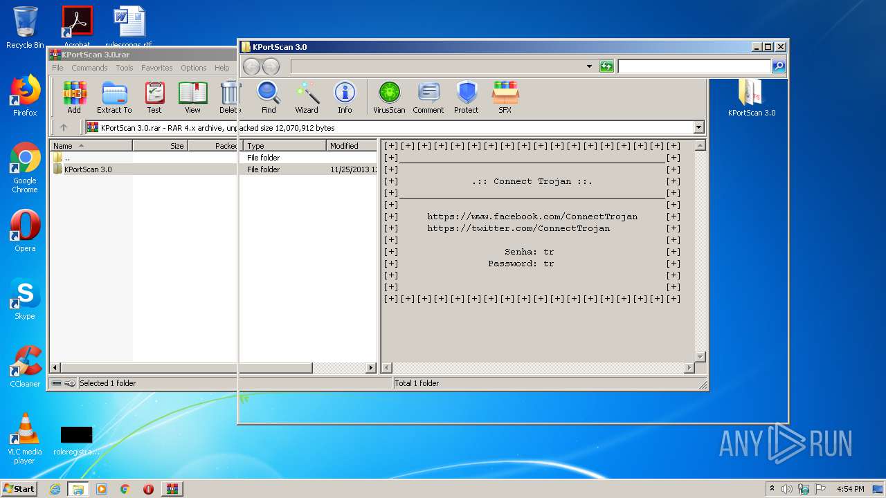Click the taskbar clock showing 4:54 PM

(851, 489)
